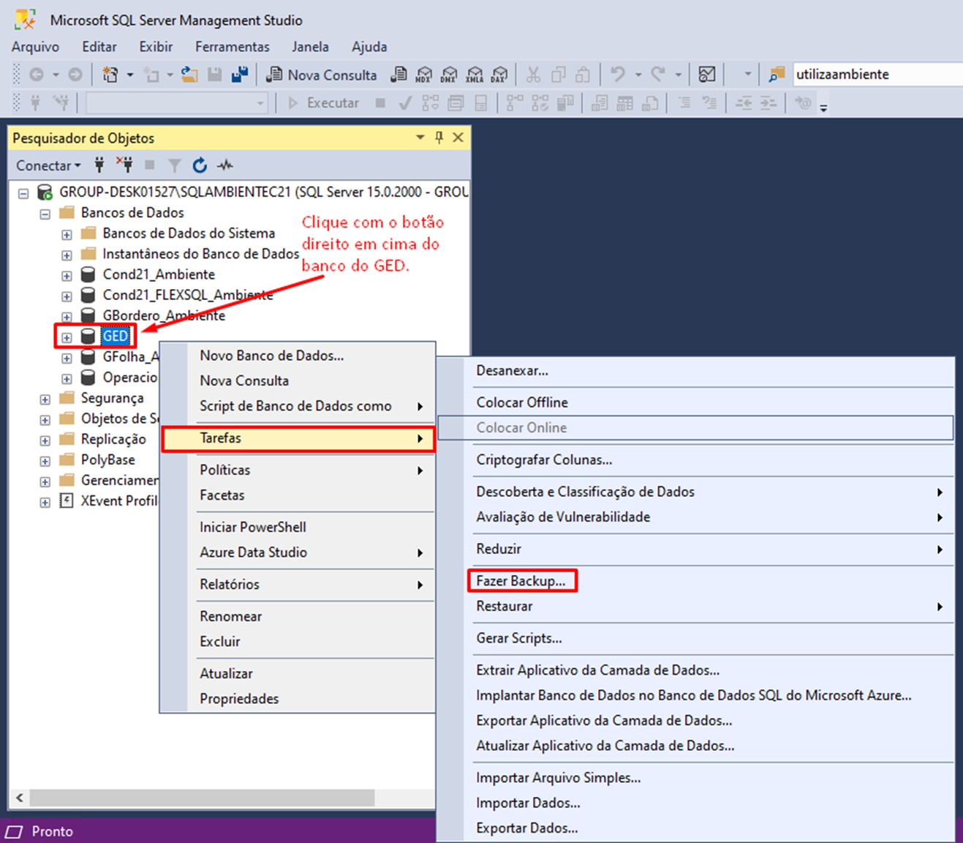Click the save all icon

[x=240, y=75]
